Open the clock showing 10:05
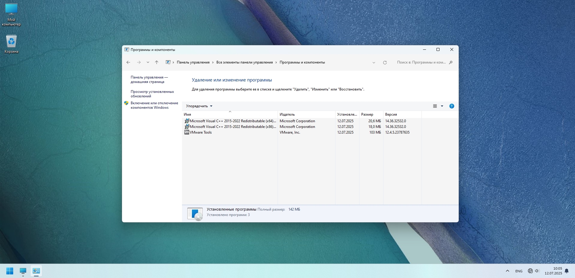Image resolution: width=575 pixels, height=278 pixels. pos(553,271)
